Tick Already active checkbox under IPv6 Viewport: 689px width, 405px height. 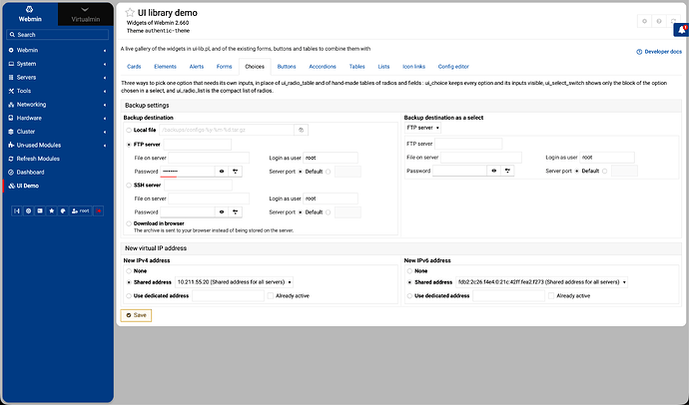click(551, 295)
